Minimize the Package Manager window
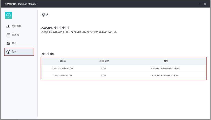Image resolution: width=211 pixels, height=120 pixels. click(x=200, y=4)
